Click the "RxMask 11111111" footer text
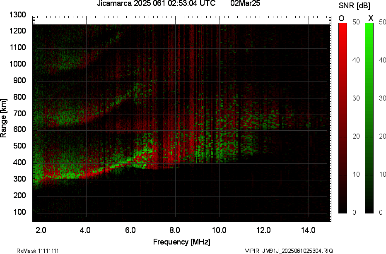The image size is (386, 254). pyautogui.click(x=38, y=251)
